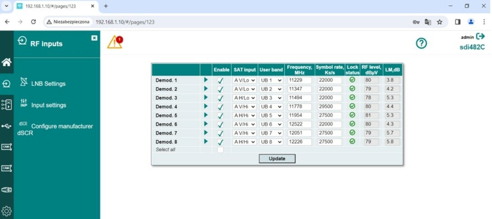Toggle Enable checkbox for Demod. 5
The image size is (492, 219).
[x=220, y=116]
